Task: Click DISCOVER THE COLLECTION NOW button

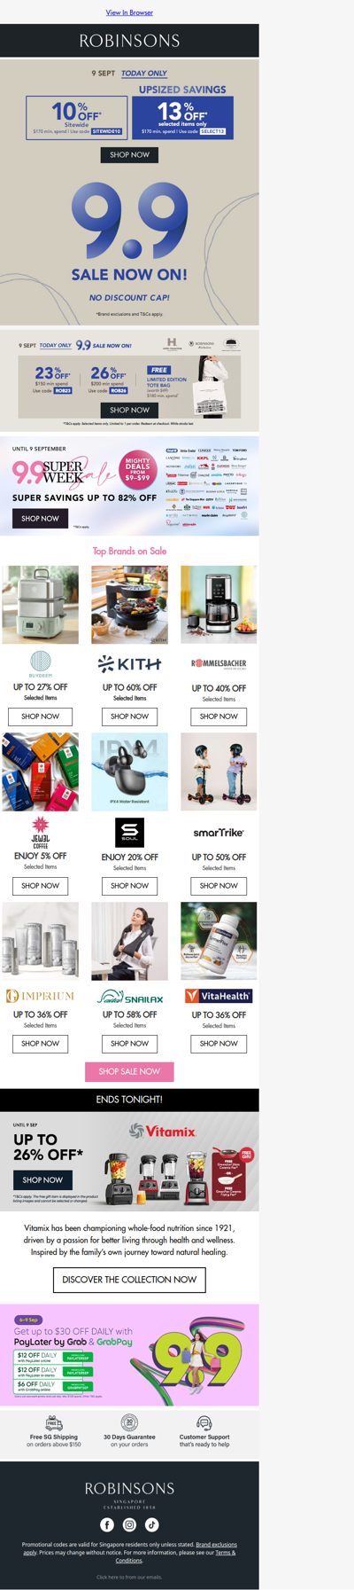Action: [x=129, y=1280]
